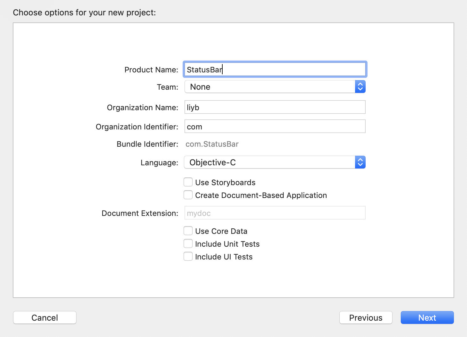The image size is (467, 337).
Task: Enable Include Unit Tests option
Action: coord(188,244)
